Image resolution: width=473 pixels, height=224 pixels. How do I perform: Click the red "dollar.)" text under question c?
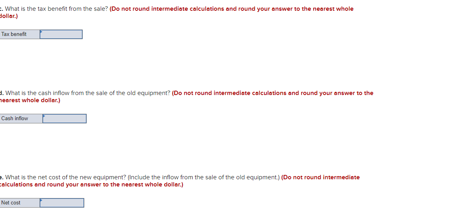(x=9, y=16)
